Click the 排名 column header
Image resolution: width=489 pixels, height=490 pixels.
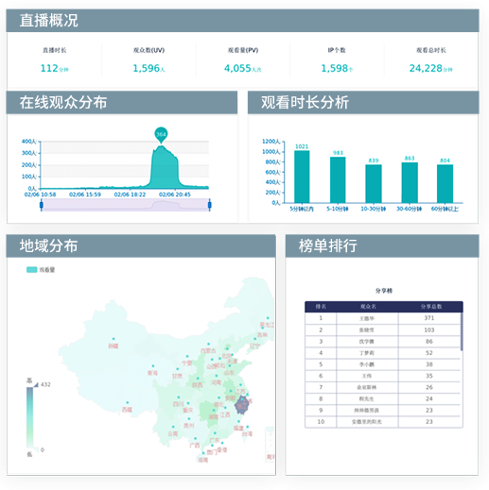click(x=321, y=307)
